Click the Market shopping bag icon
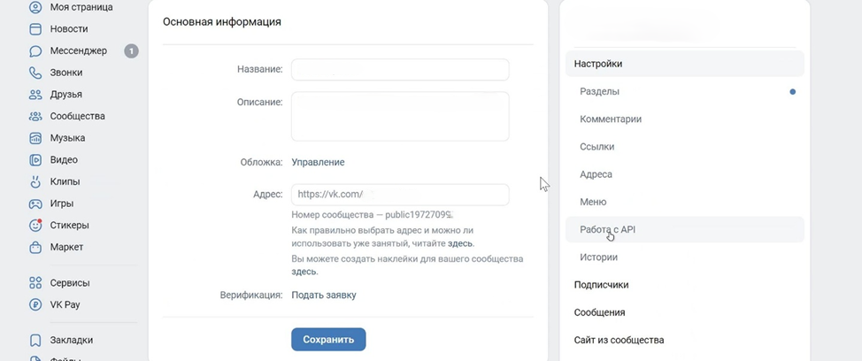 (35, 247)
